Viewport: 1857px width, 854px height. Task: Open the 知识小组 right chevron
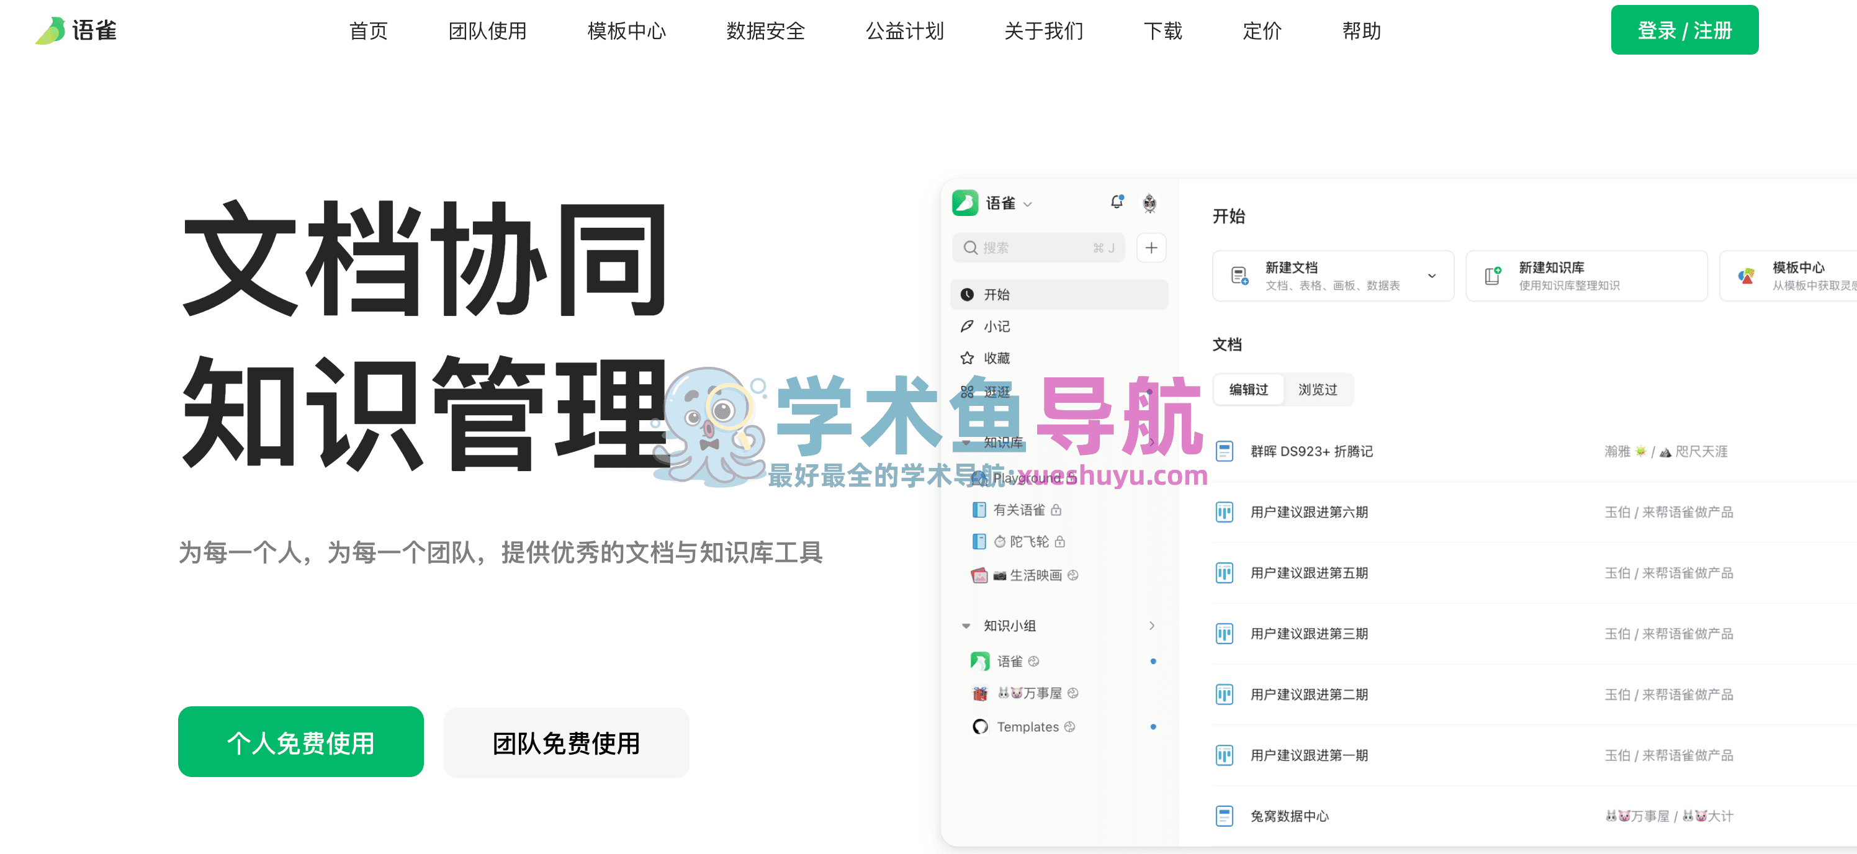coord(1151,626)
